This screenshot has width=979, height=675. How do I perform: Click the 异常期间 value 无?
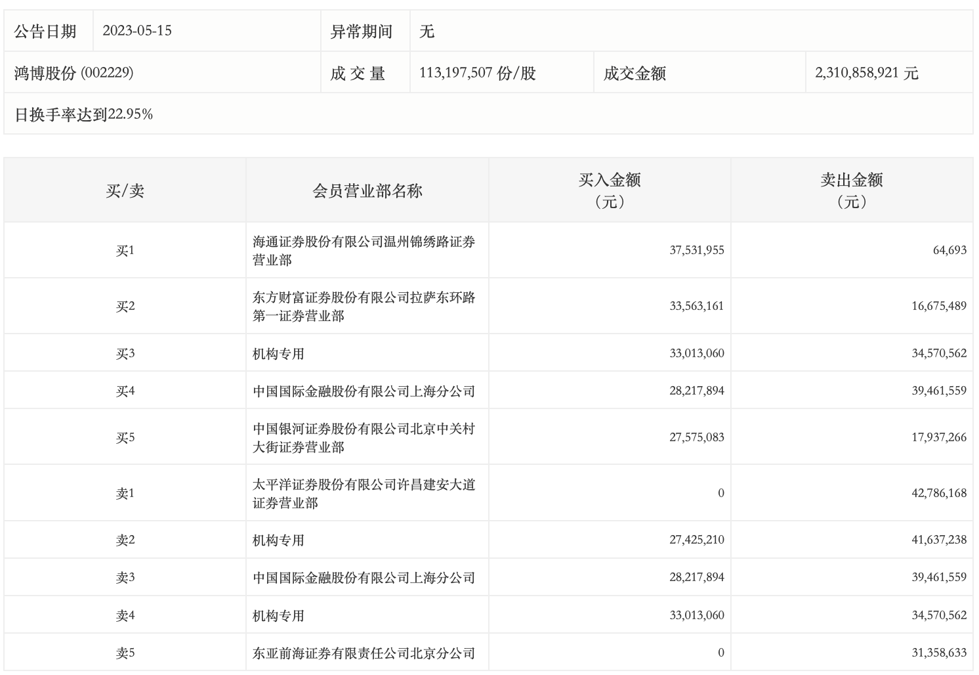point(427,31)
